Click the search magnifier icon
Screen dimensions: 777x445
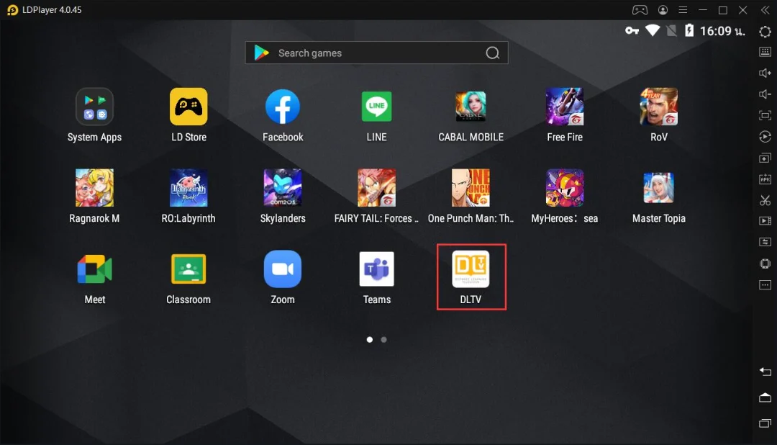pyautogui.click(x=493, y=53)
